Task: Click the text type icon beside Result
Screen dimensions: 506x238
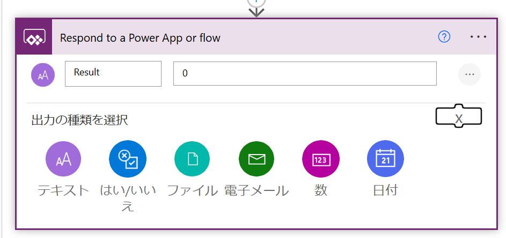Action: [x=43, y=75]
